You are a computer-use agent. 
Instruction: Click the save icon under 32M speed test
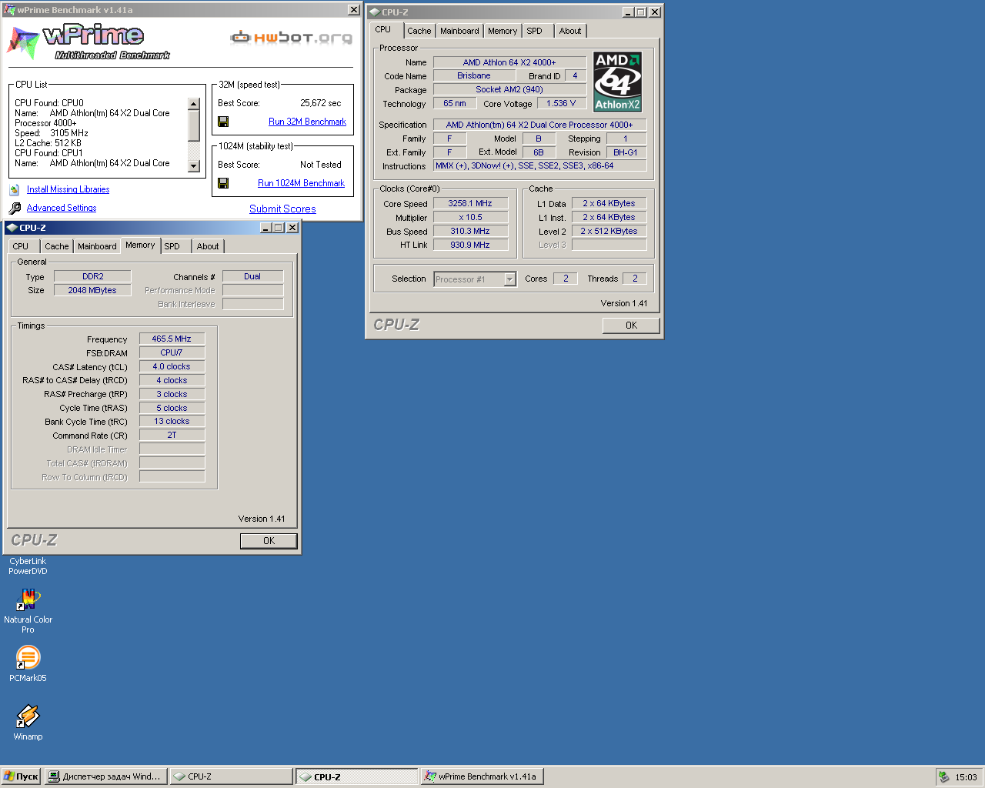pos(223,122)
